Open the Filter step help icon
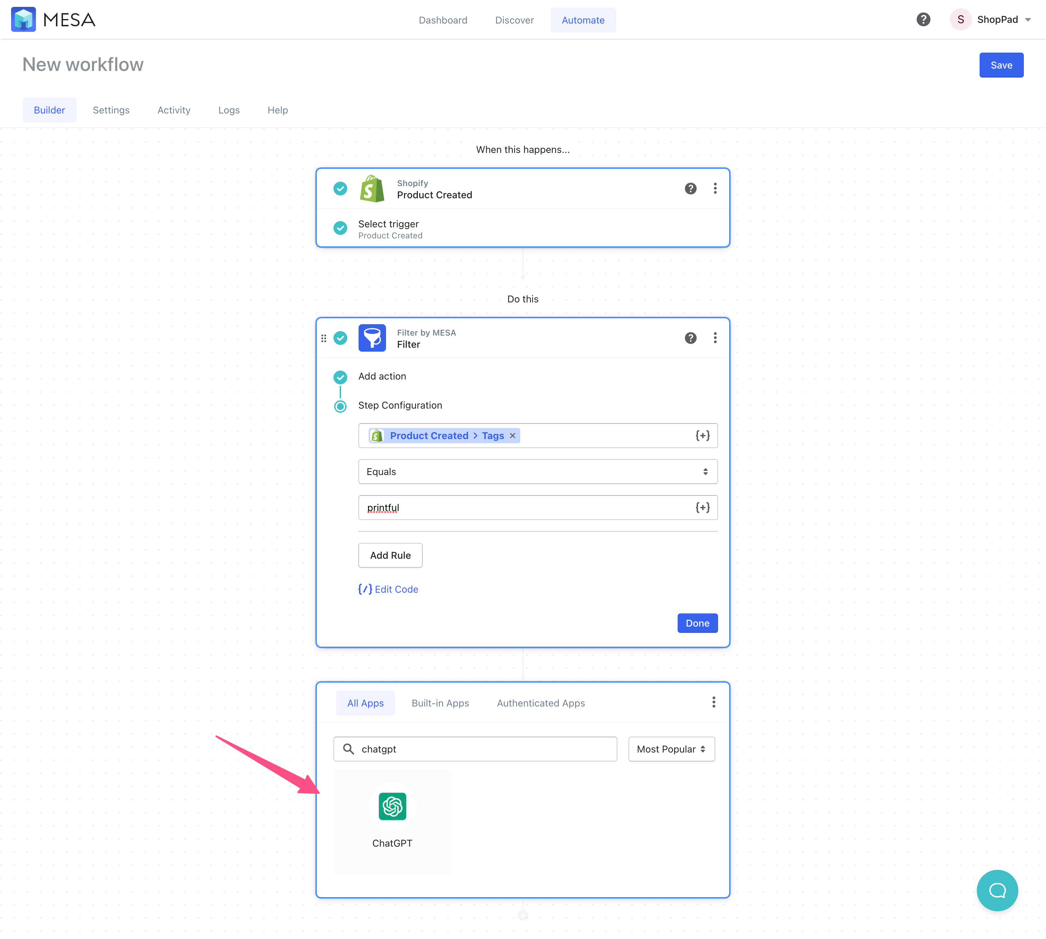 [x=691, y=338]
